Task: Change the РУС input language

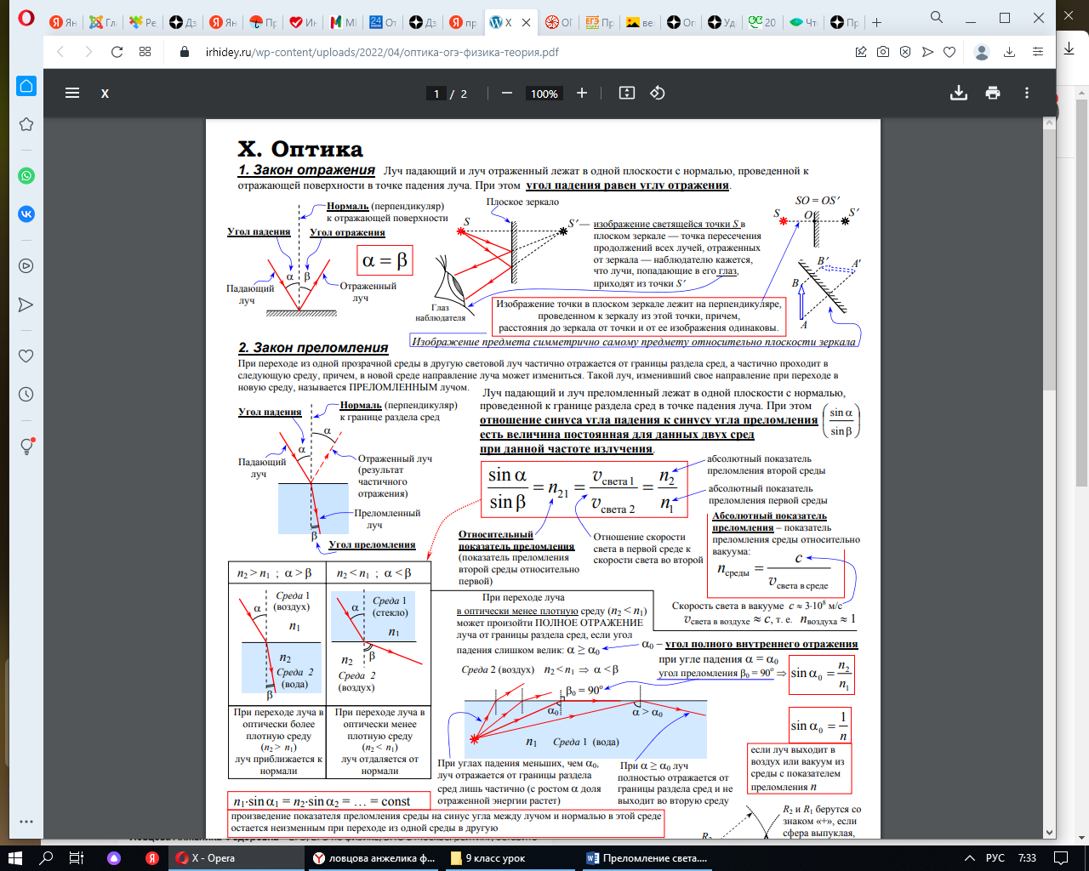Action: click(995, 857)
